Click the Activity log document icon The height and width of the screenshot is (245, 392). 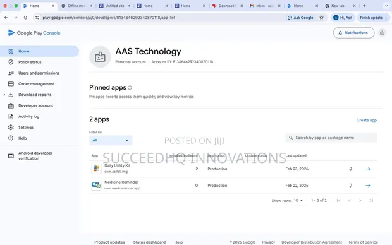11,116
